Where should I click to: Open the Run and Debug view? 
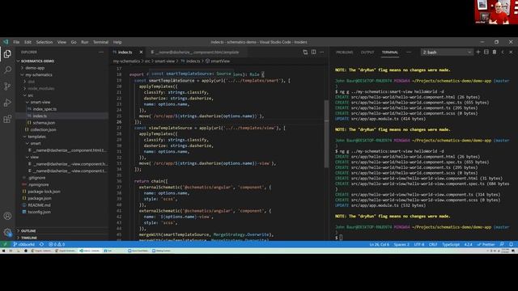point(7,103)
